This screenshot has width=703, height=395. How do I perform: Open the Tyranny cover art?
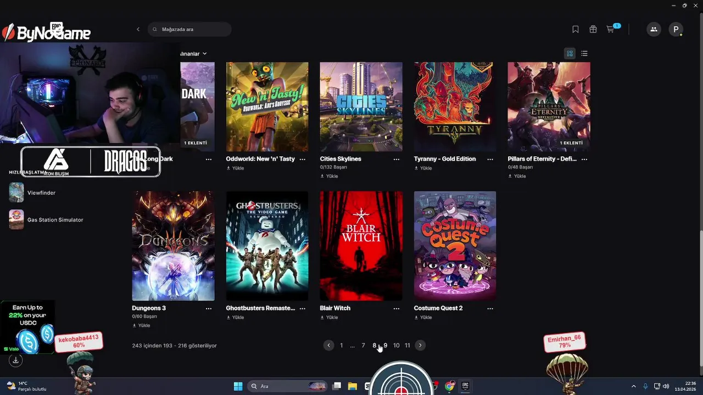tap(455, 106)
